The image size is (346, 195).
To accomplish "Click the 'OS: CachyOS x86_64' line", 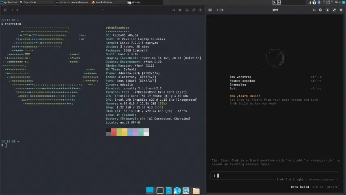I will [122, 35].
